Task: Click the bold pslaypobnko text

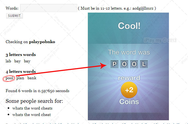Action: 42,42
